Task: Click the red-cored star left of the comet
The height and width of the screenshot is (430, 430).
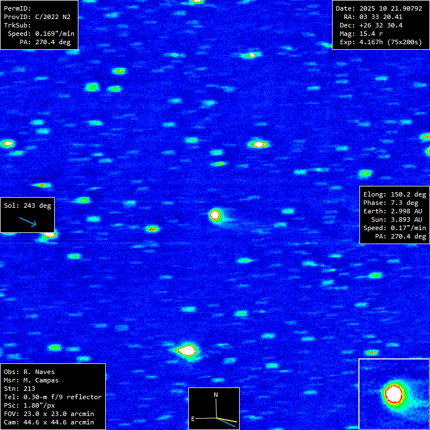Action: [152, 228]
